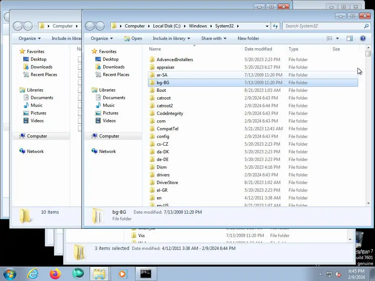
Task: Open the Organize dropdown in System32 window
Action: [102, 38]
